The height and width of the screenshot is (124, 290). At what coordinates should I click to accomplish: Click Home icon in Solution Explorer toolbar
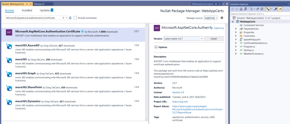241,9
